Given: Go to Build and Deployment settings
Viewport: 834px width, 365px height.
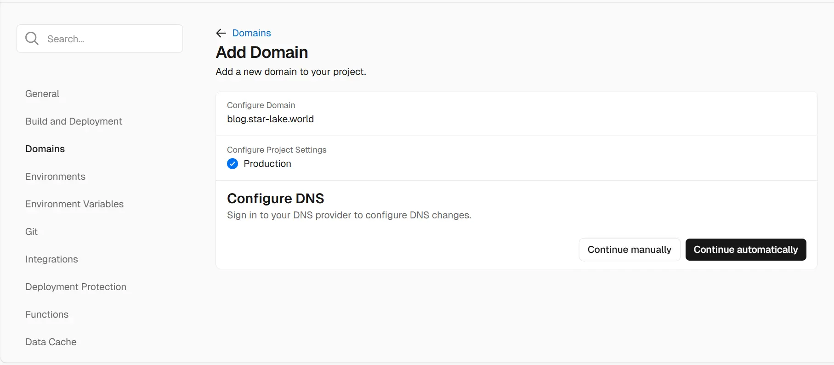Looking at the screenshot, I should pyautogui.click(x=74, y=121).
